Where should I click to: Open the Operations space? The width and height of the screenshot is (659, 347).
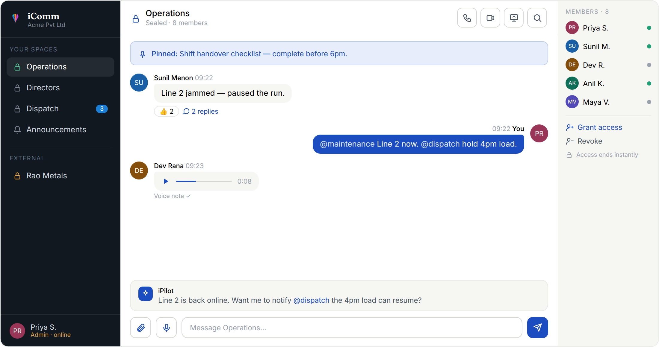[x=61, y=67]
